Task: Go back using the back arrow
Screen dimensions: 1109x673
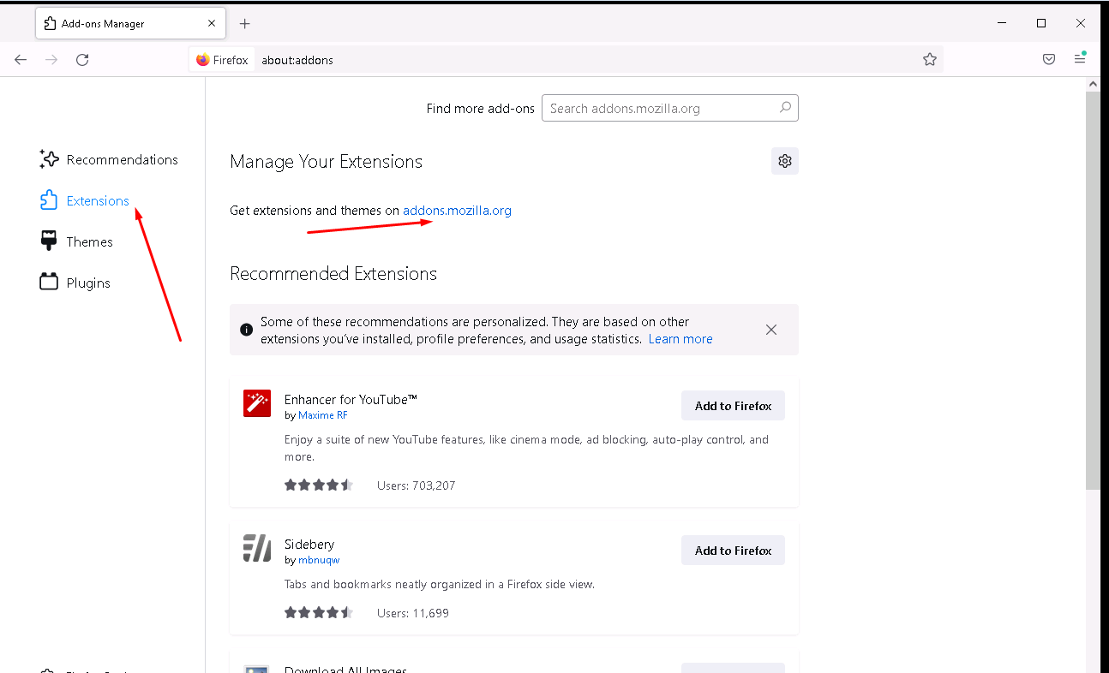Action: (21, 60)
